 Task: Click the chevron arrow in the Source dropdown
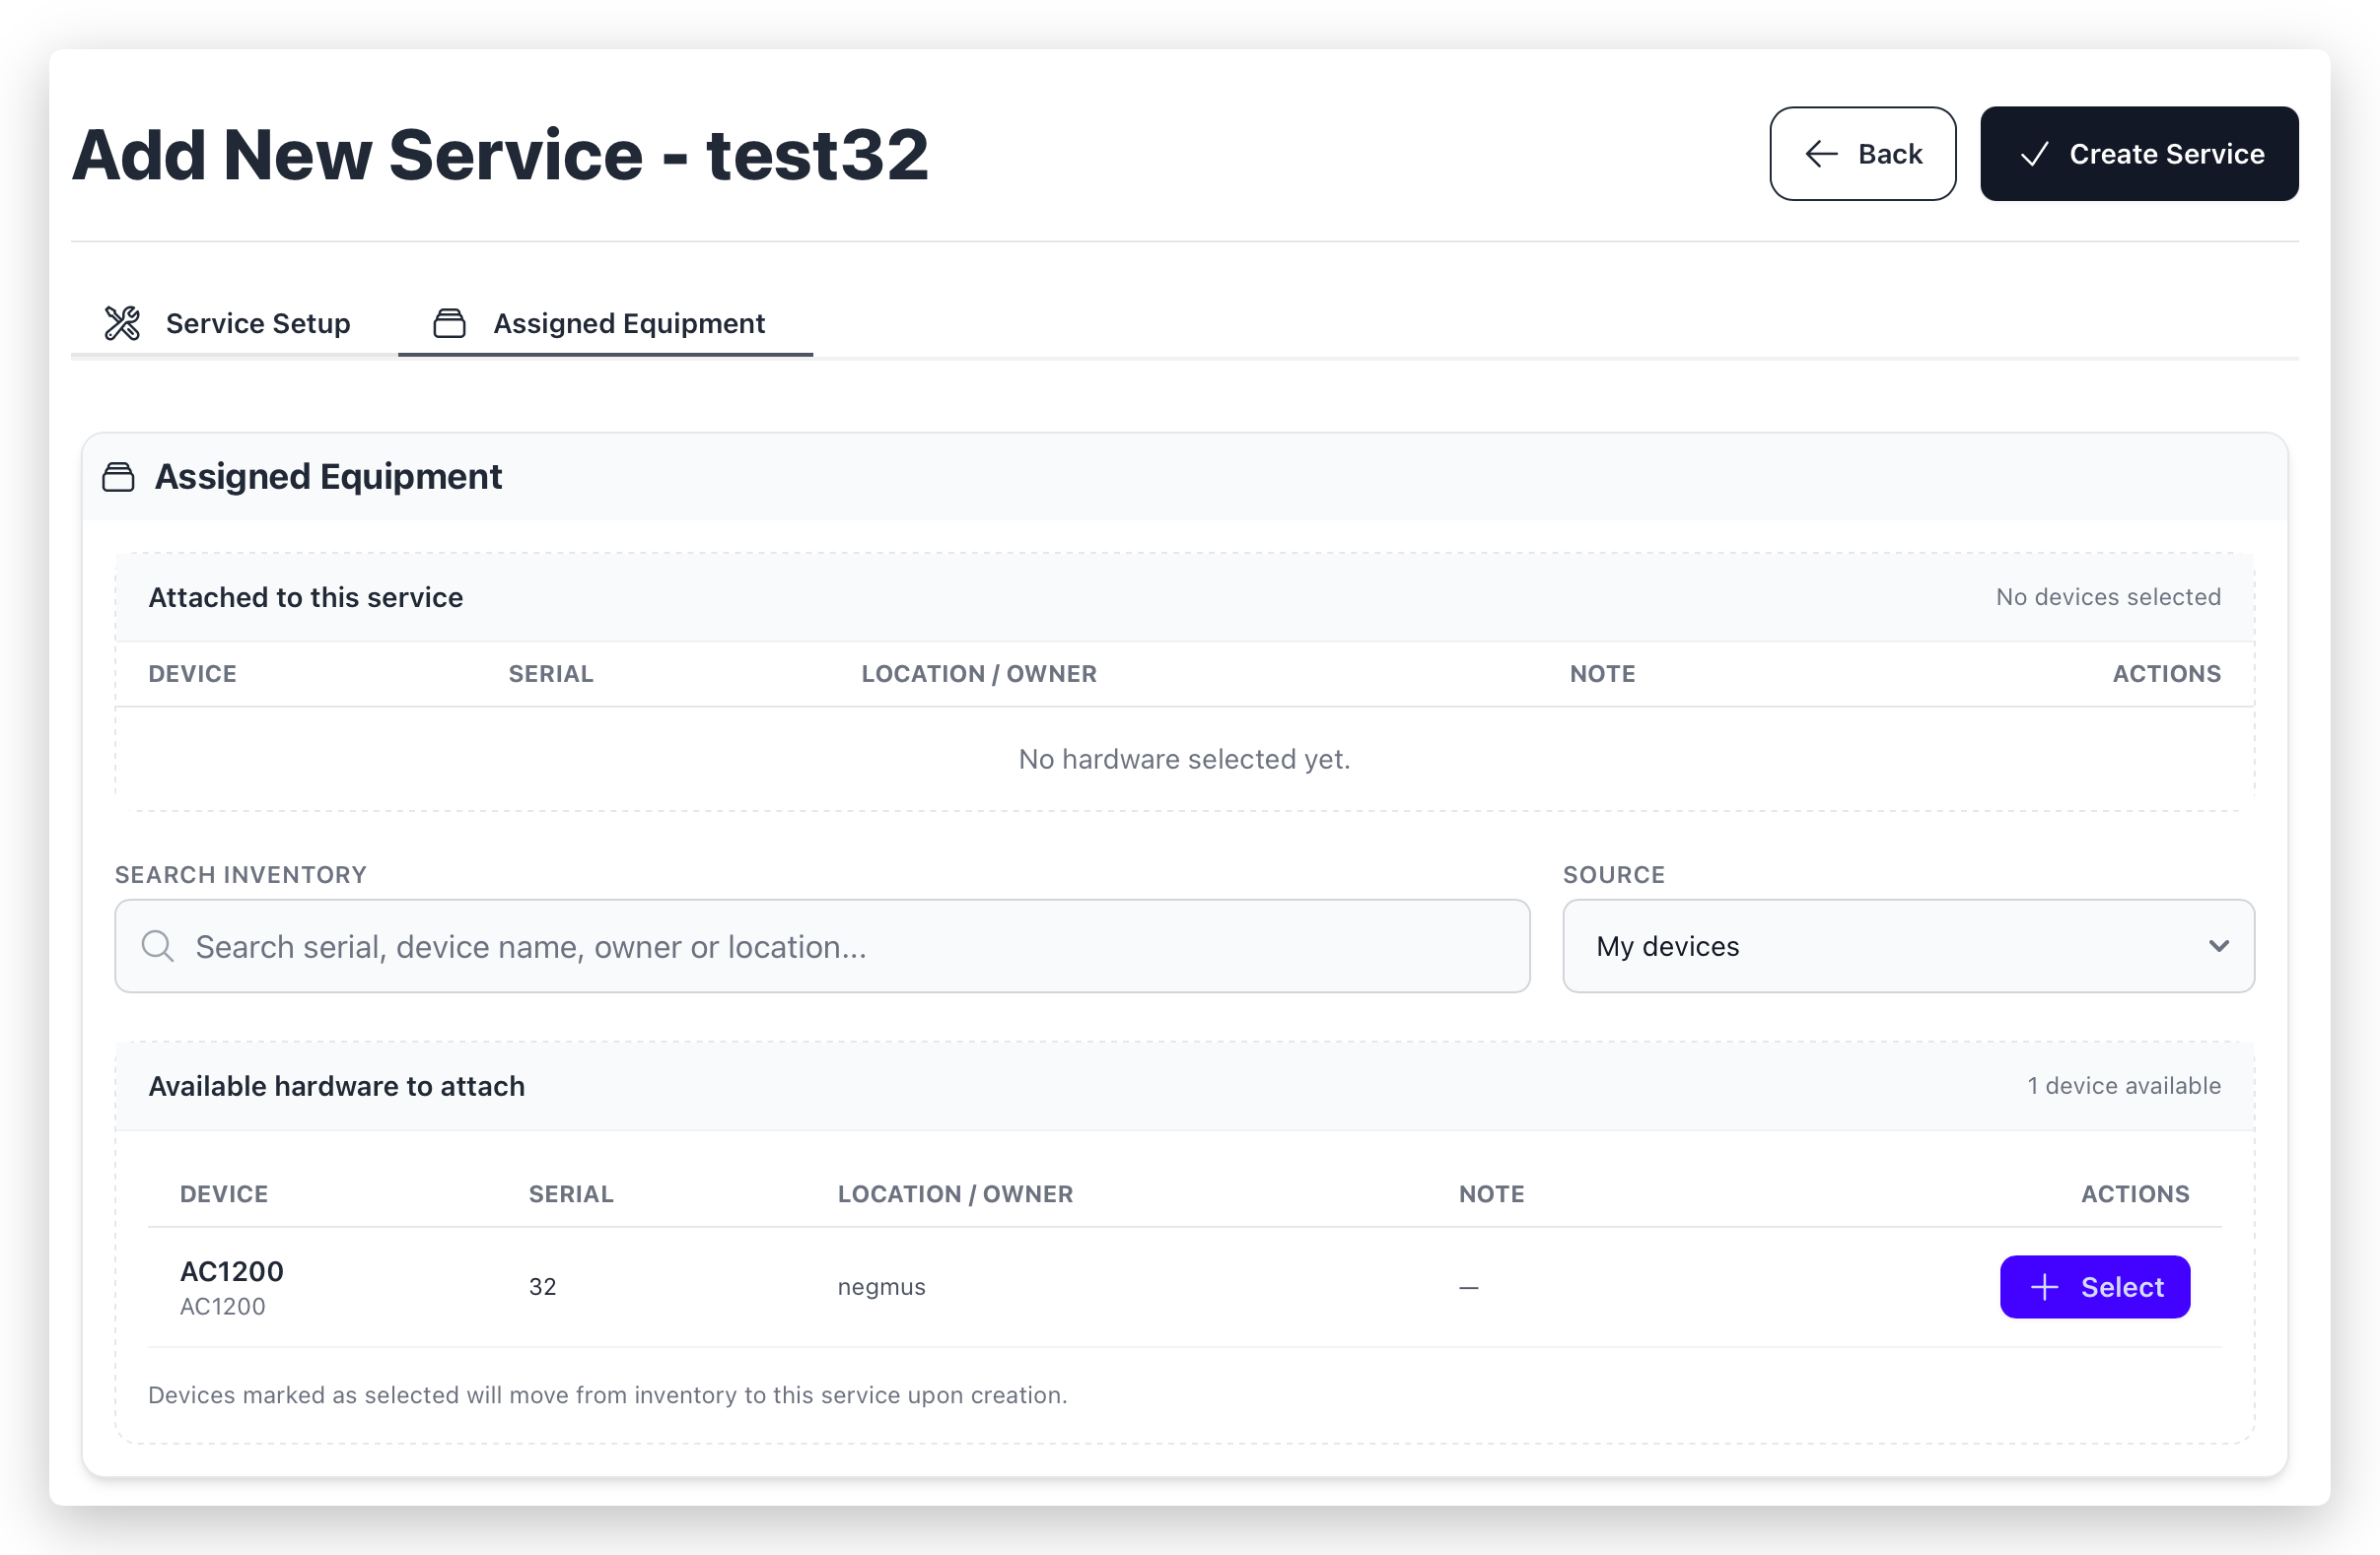click(2218, 945)
